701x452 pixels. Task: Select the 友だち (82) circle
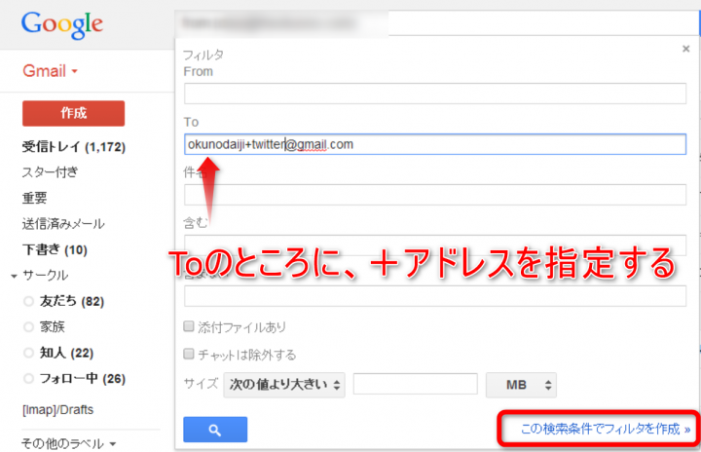coord(71,301)
